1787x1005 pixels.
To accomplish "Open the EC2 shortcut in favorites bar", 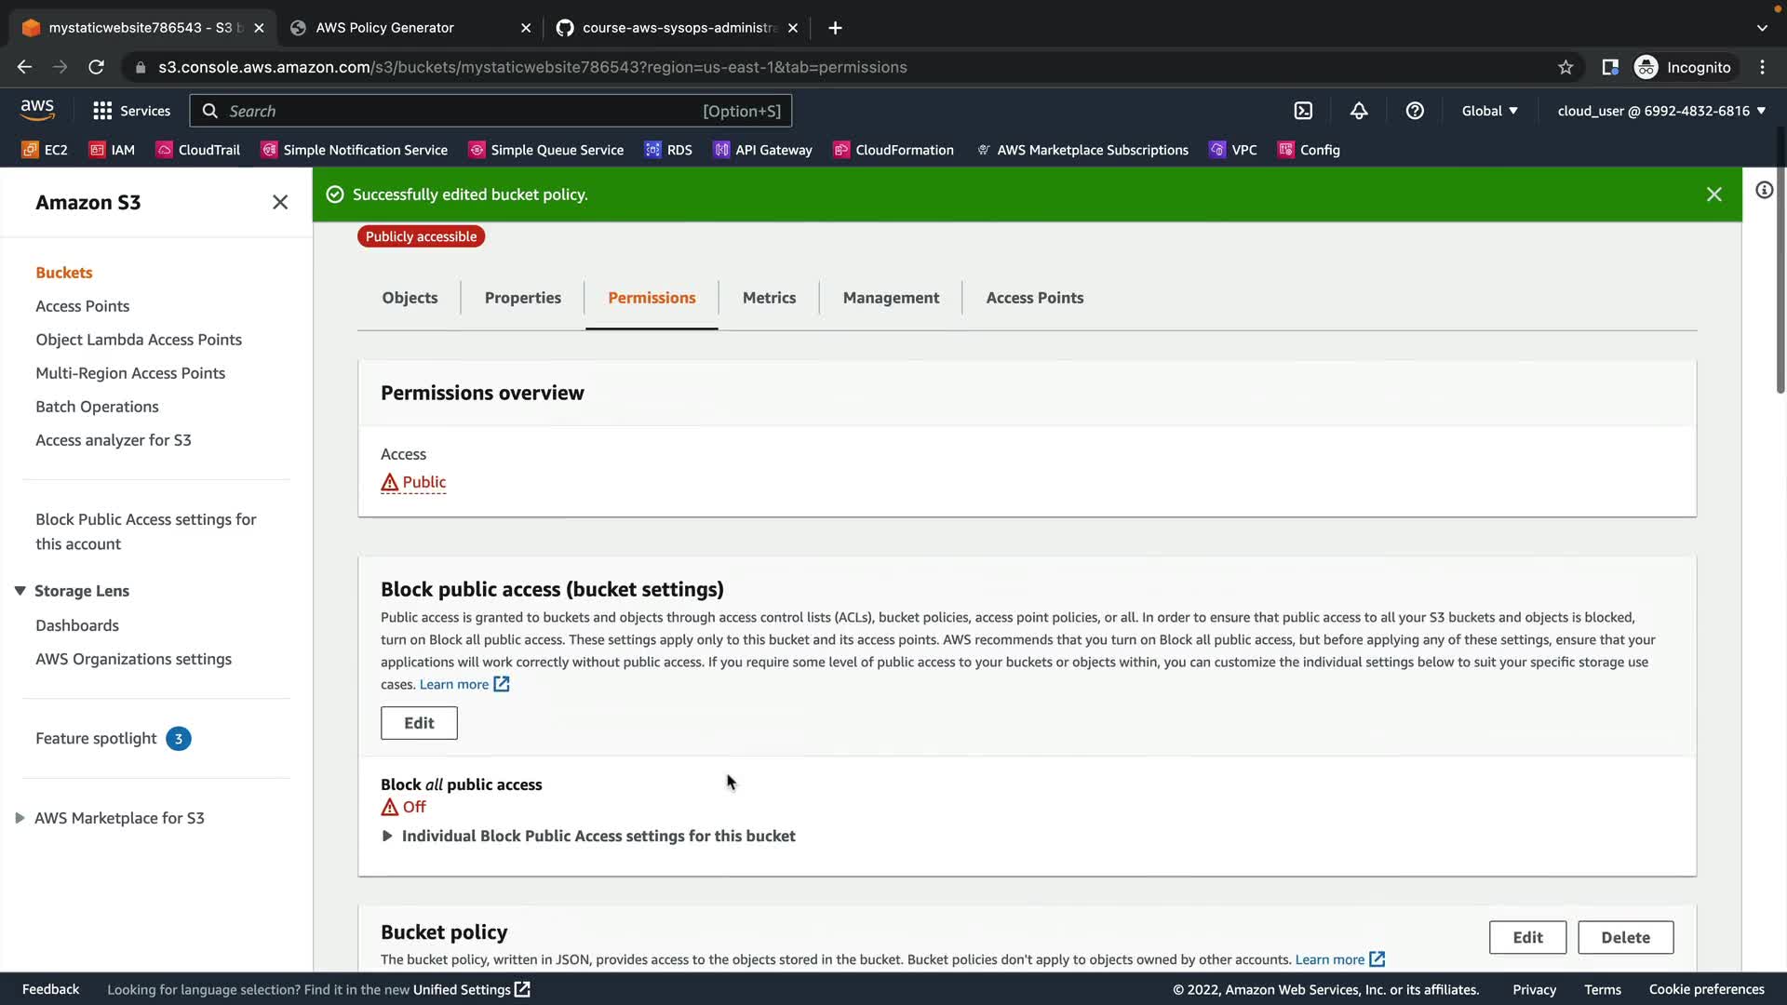I will click(x=45, y=150).
